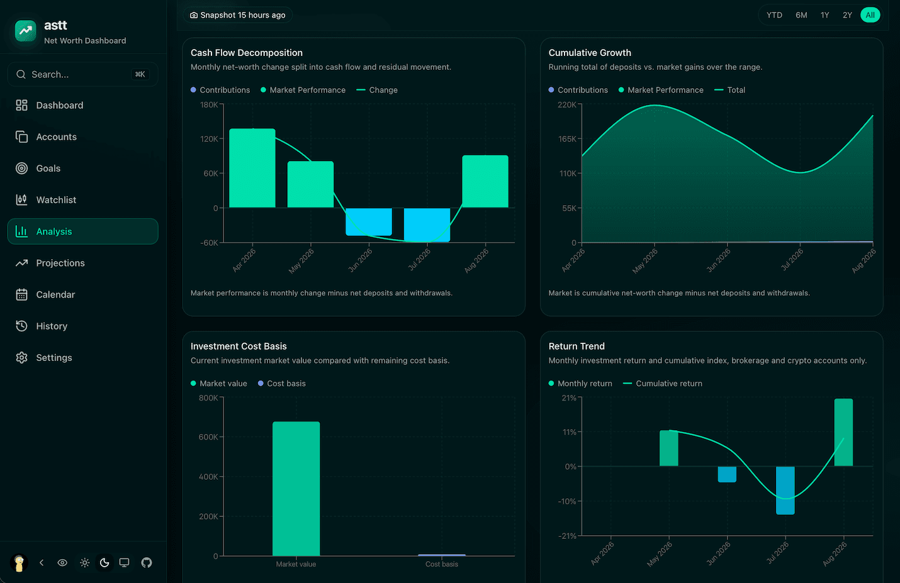Viewport: 900px width, 583px height.
Task: Open the History clock icon
Action: (x=21, y=326)
